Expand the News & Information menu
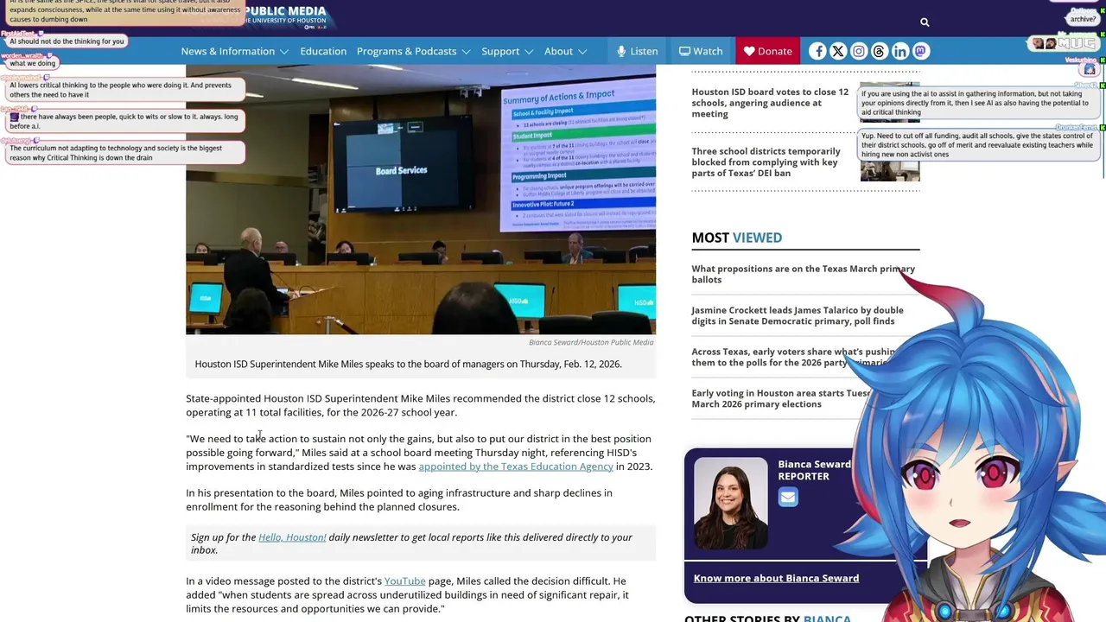1106x622 pixels. (235, 51)
